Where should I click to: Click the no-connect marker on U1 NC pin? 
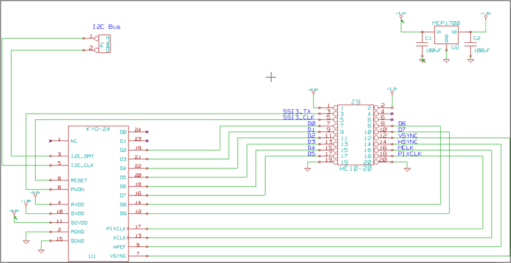[x=50, y=140]
